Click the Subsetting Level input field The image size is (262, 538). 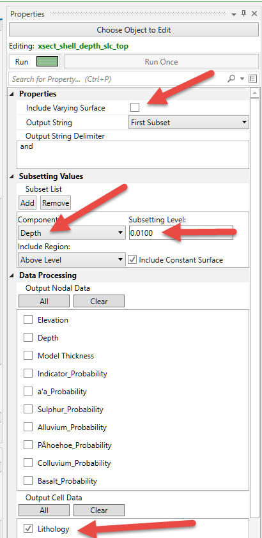181,233
